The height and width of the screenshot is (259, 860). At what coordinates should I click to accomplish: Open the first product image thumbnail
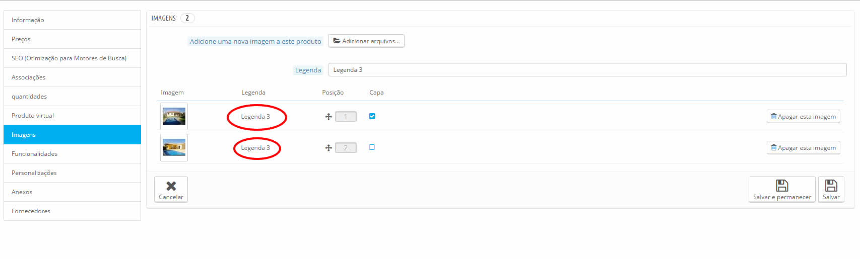point(174,117)
